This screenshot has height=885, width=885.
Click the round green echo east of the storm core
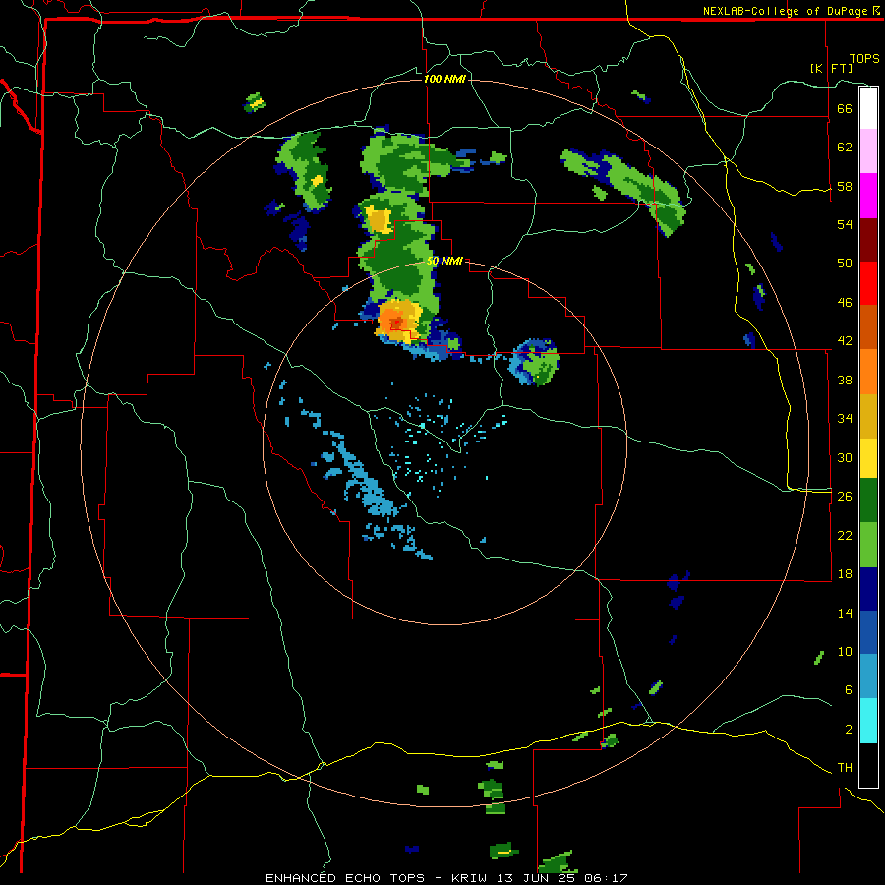click(x=536, y=362)
